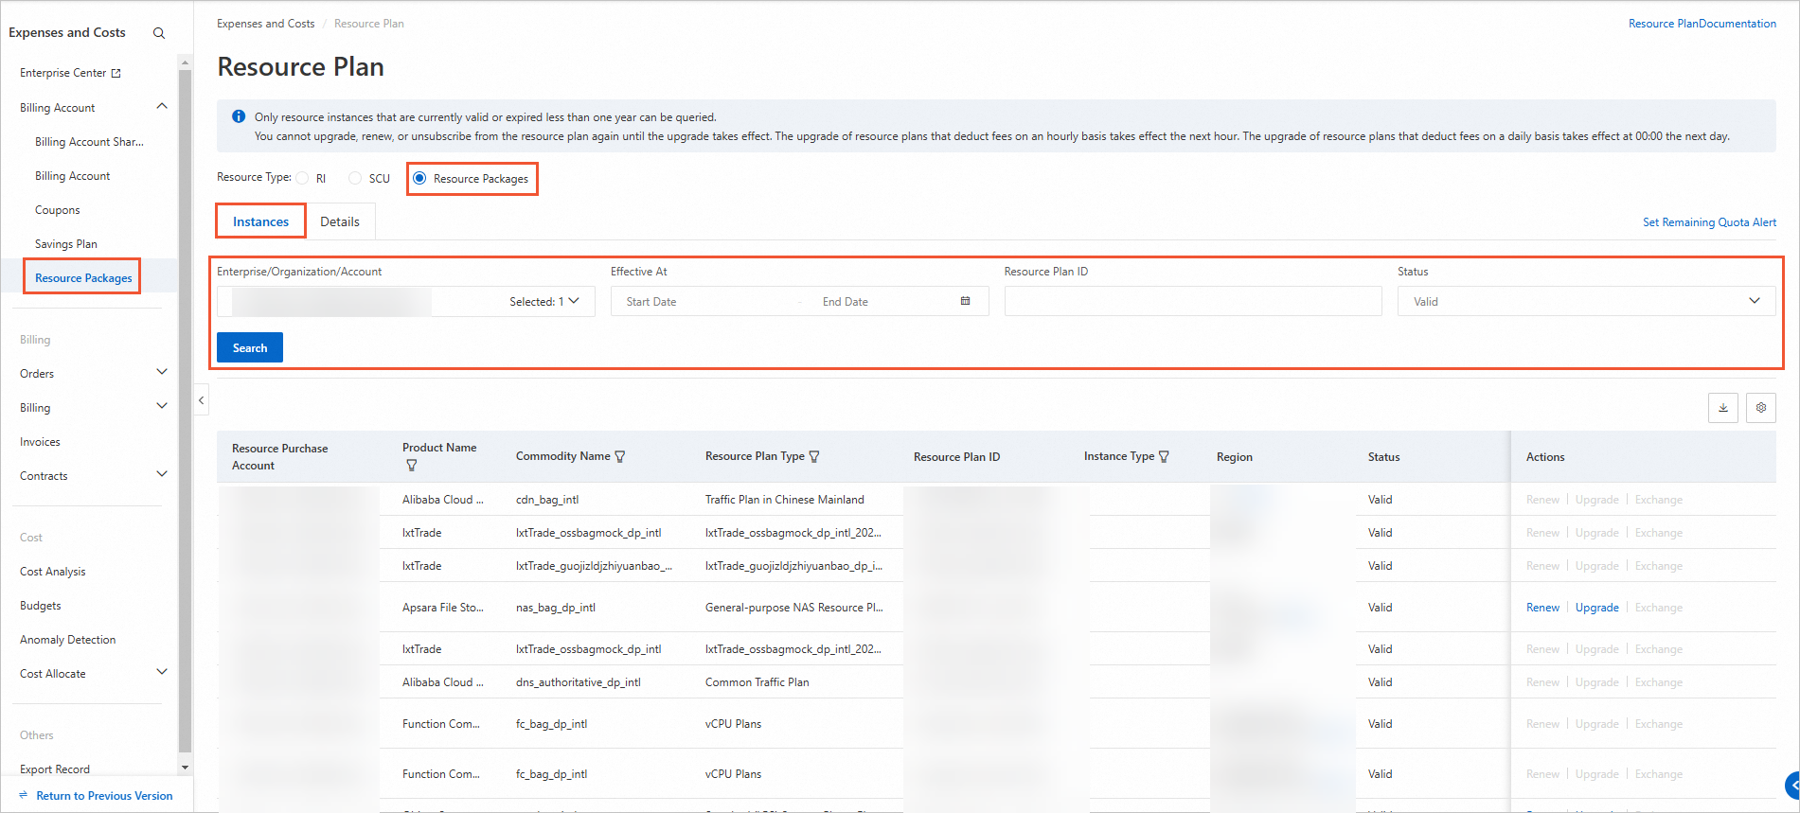The width and height of the screenshot is (1800, 813).
Task: Open Resource Packages in the sidebar
Action: click(x=83, y=278)
